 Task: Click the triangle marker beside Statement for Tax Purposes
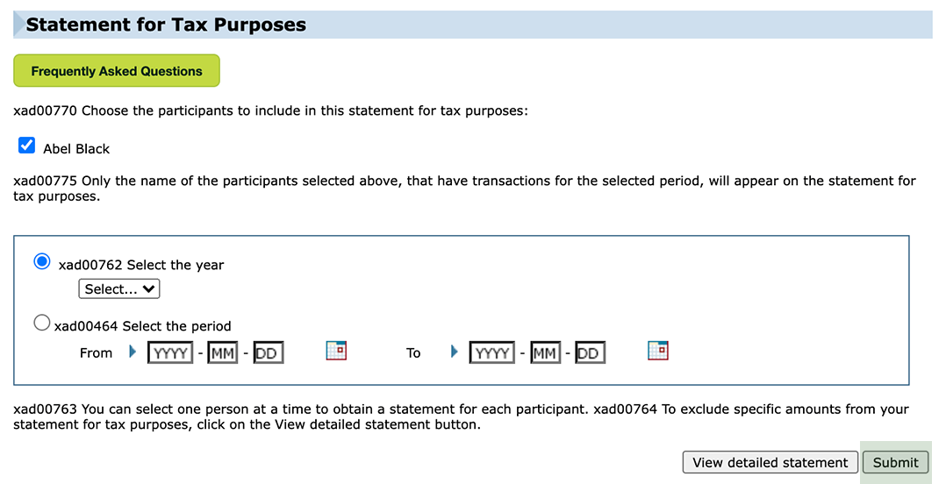coord(19,24)
